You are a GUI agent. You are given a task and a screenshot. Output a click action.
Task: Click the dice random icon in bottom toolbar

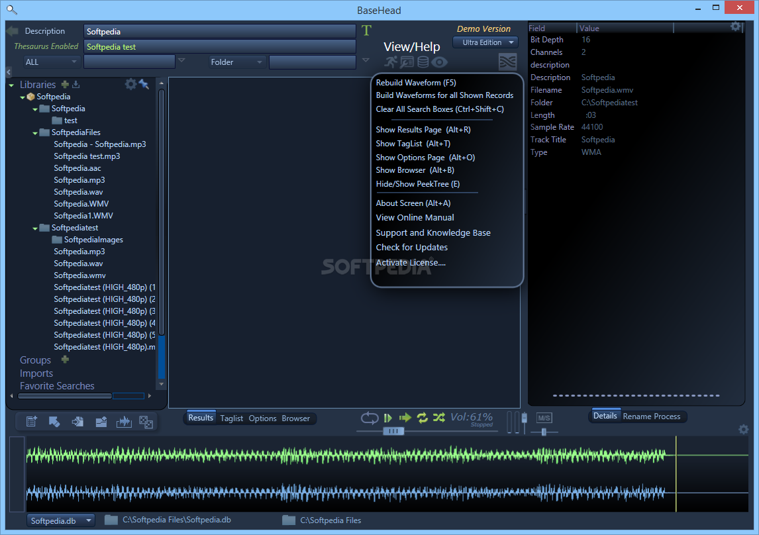146,422
